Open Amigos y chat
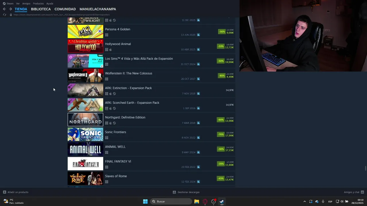Viewport: 367px width, 206px height. pos(354,192)
